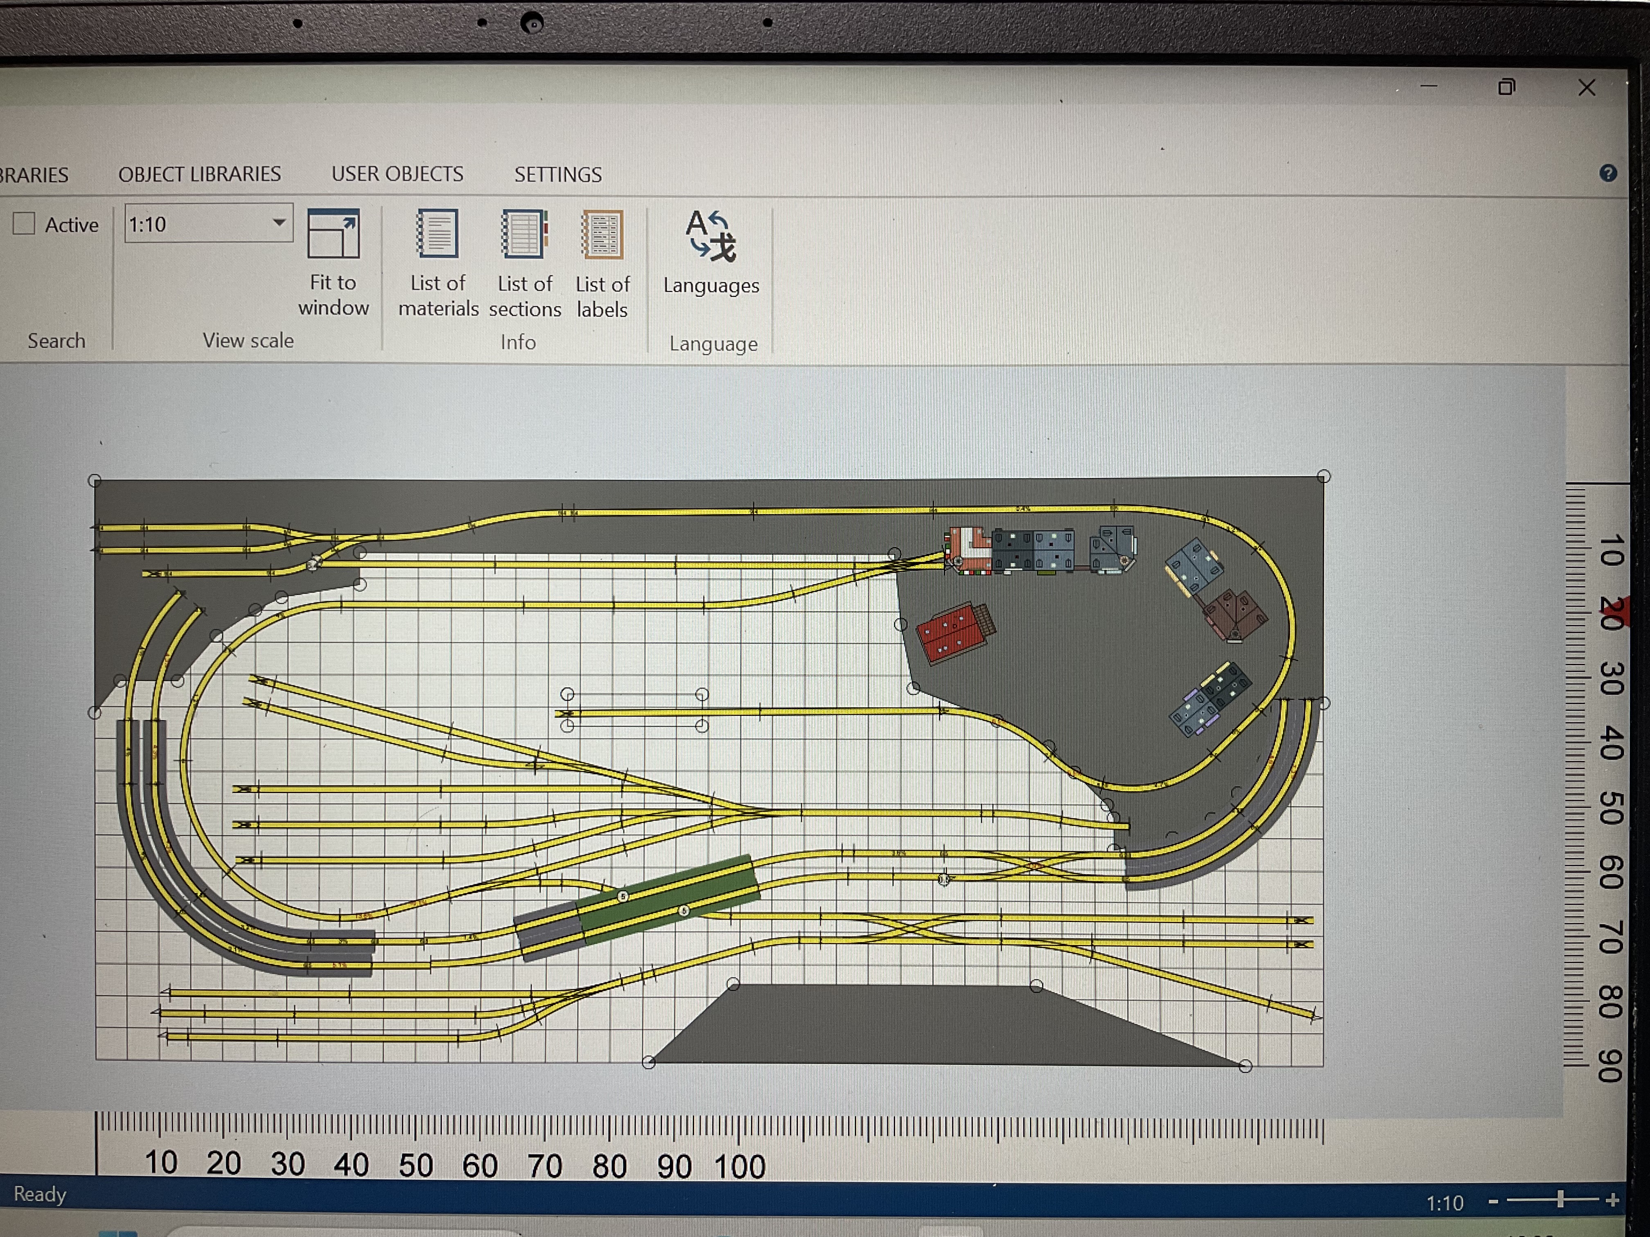1650x1237 pixels.
Task: Select the brown building near the curve
Action: (x=1235, y=616)
